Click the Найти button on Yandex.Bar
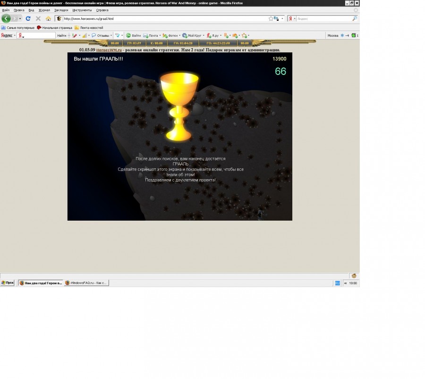This screenshot has width=425, height=379. 61,35
